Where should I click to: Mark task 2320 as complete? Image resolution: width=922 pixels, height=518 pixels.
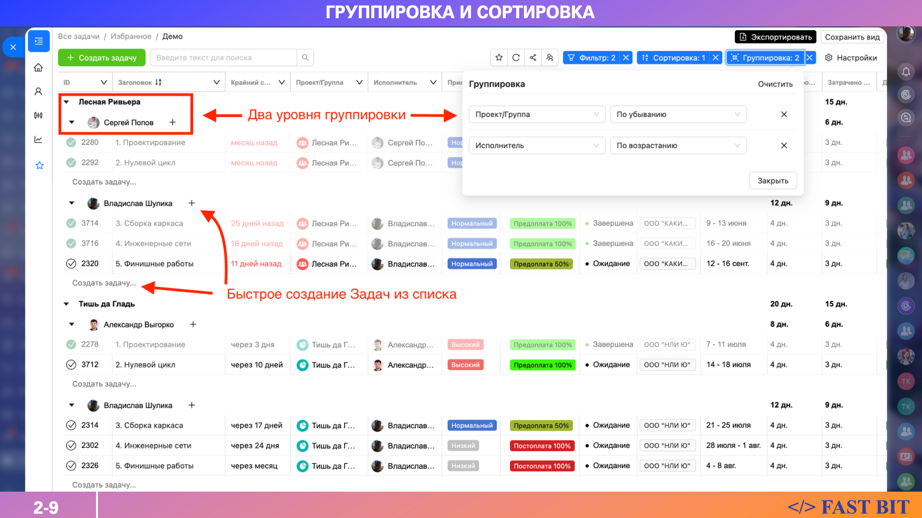(x=71, y=264)
